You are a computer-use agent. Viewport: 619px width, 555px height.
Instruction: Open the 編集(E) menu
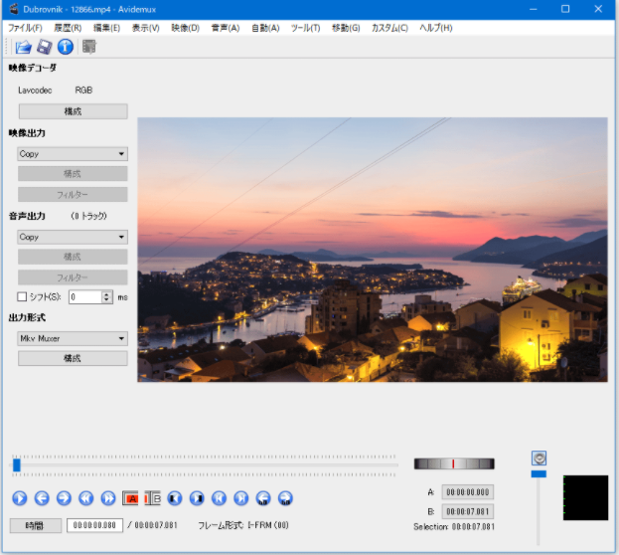(x=106, y=28)
